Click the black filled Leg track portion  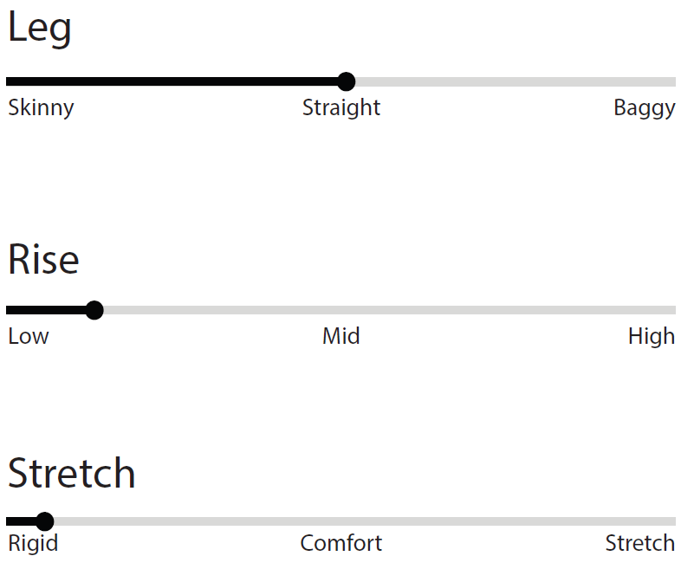(172, 81)
